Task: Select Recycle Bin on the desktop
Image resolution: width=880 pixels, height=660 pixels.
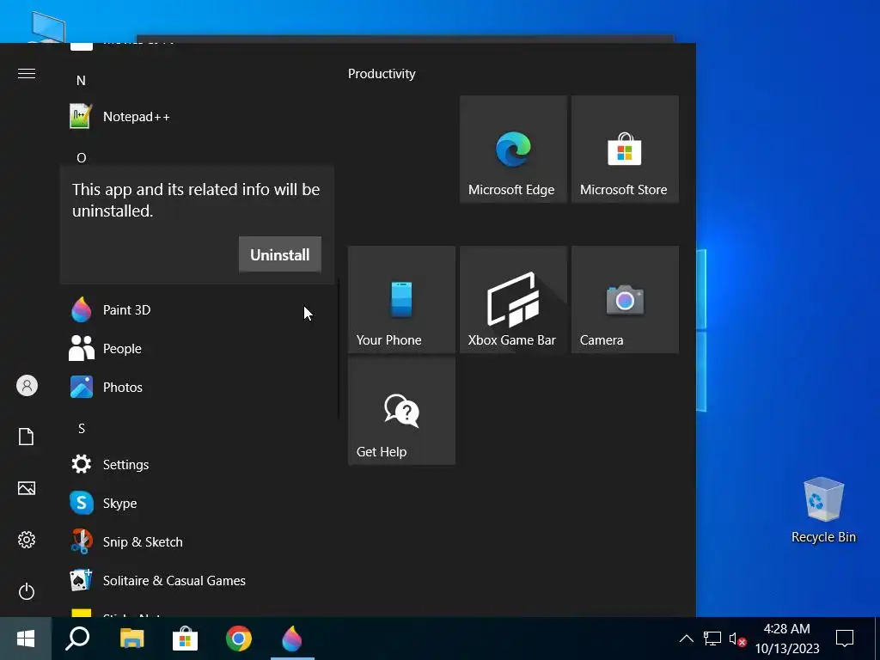Action: (823, 510)
